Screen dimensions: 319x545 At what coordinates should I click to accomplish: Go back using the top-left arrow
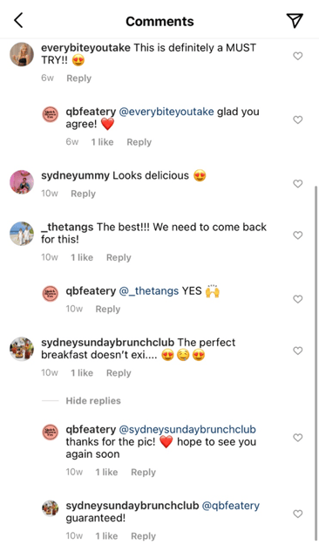pos(18,21)
